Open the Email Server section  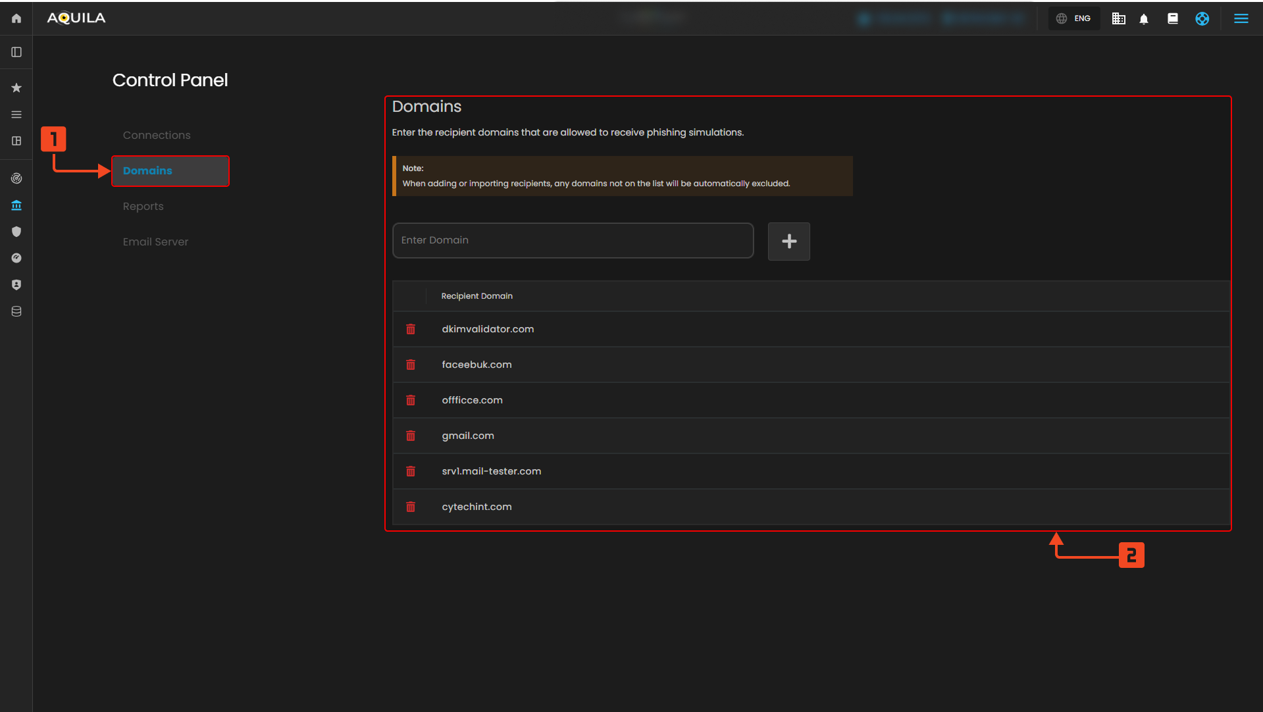[x=155, y=242]
